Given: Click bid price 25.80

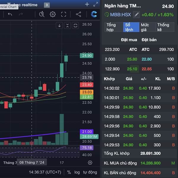Looking at the screenshot, I should click(x=132, y=59).
